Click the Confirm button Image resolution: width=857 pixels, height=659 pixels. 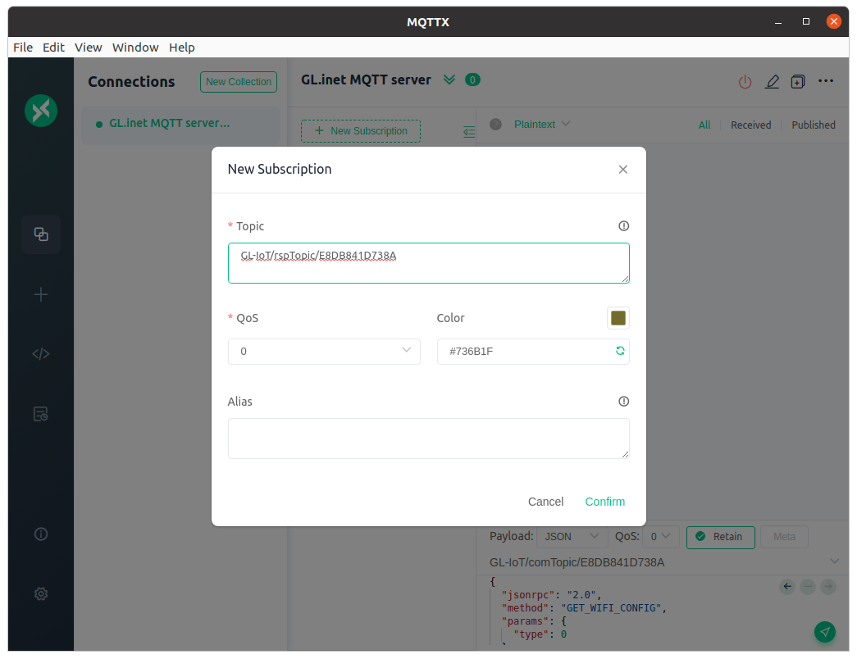[605, 502]
